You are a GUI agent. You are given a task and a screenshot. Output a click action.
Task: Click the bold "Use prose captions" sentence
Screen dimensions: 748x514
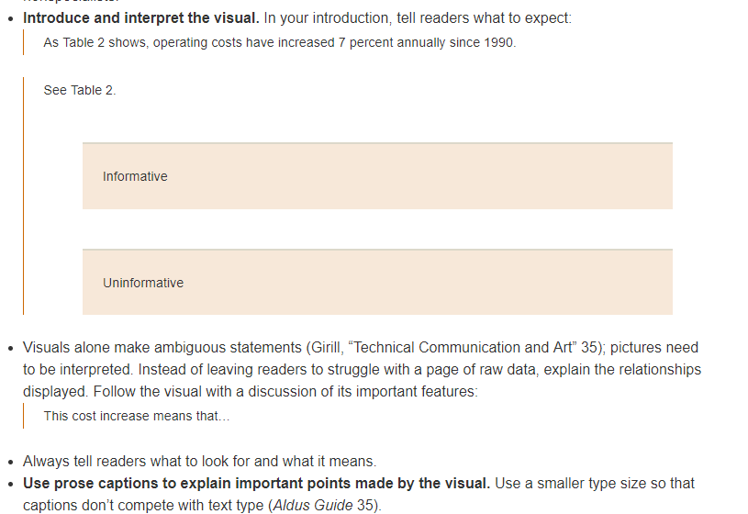(257, 484)
